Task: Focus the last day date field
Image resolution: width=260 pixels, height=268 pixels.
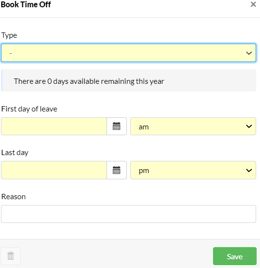Action: click(54, 170)
